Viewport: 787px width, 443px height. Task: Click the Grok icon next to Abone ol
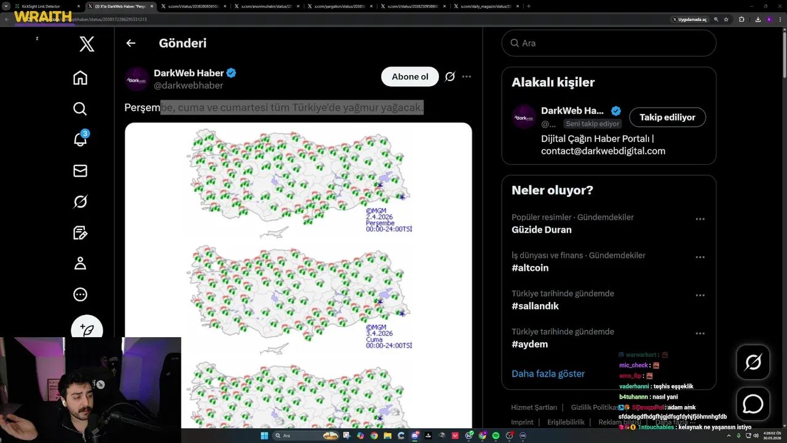450,76
